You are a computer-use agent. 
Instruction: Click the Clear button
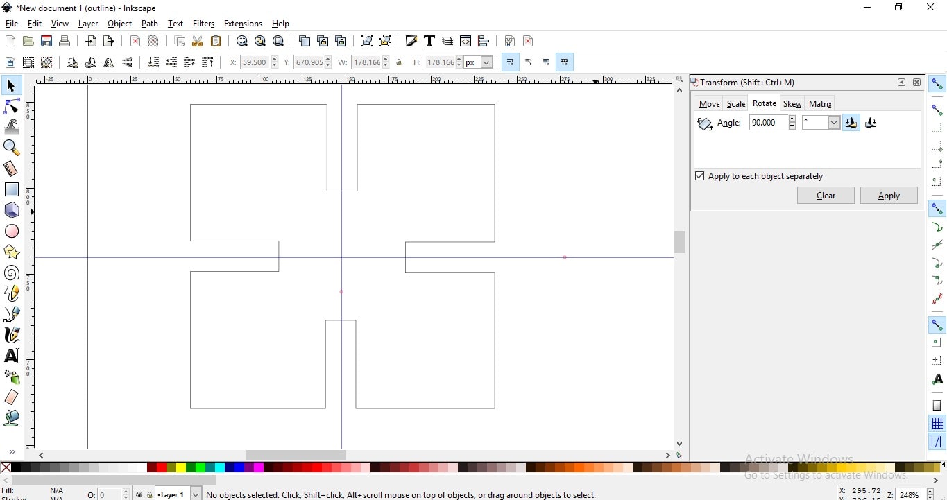826,196
